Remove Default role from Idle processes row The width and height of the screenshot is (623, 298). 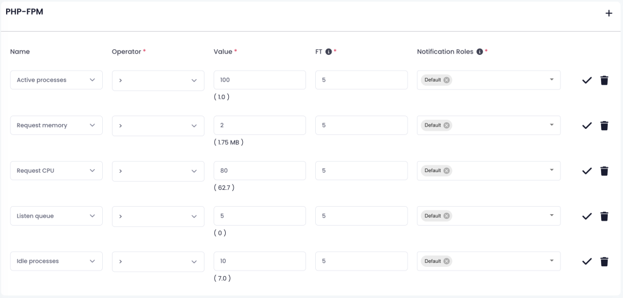tap(447, 261)
